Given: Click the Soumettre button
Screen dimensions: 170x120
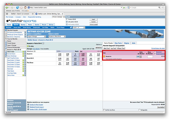Looking at the screenshot, I should [x=161, y=107].
